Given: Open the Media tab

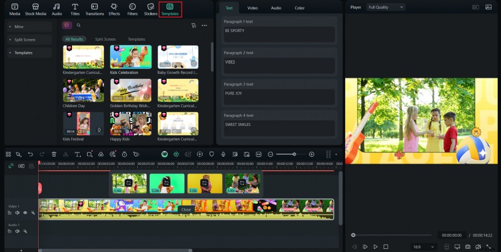Looking at the screenshot, I should pos(14,9).
